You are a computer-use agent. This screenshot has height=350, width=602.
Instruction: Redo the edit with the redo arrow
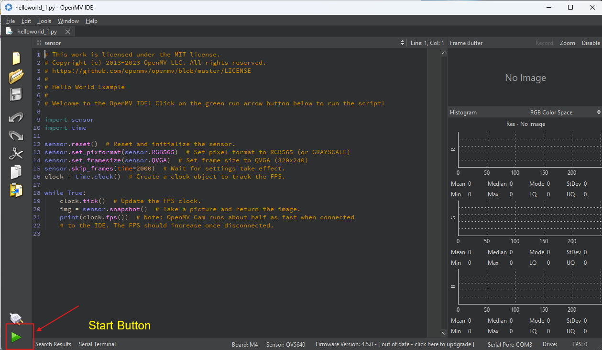(x=16, y=135)
